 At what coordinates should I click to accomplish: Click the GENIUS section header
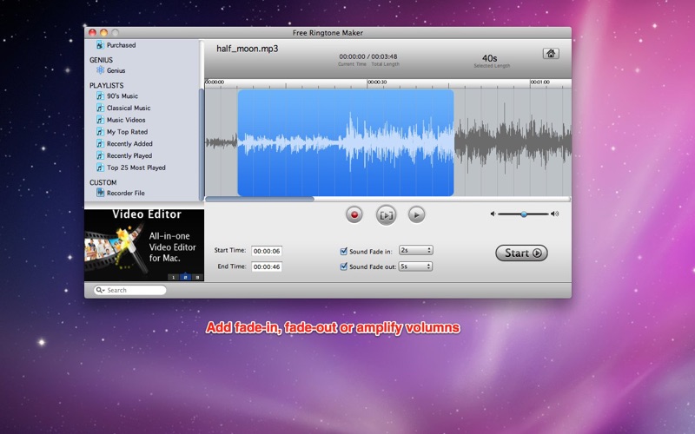(101, 60)
